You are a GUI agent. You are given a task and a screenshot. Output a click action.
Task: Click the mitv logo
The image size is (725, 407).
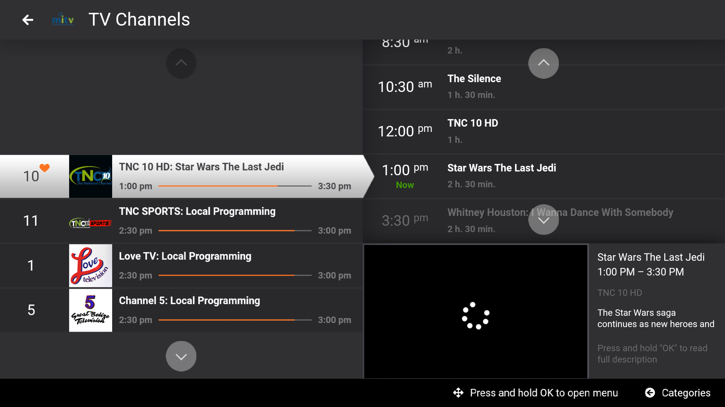(x=63, y=20)
